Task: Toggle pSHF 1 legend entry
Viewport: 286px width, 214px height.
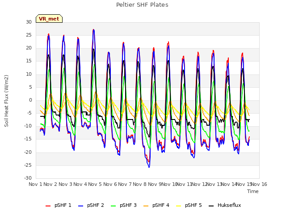Action: [59, 205]
